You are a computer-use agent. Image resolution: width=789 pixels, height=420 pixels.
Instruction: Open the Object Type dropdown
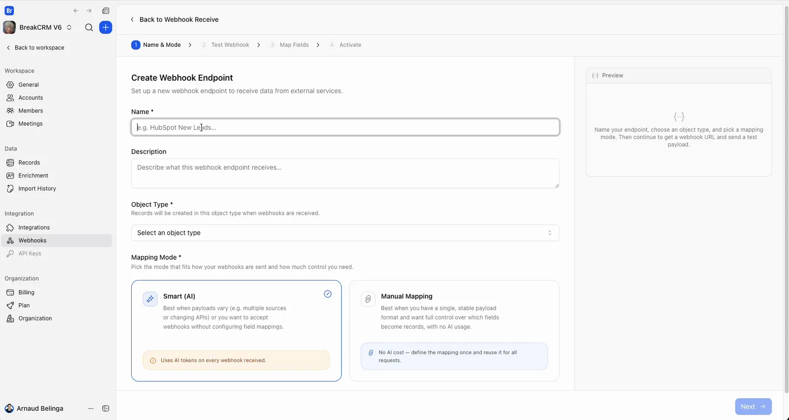point(345,233)
